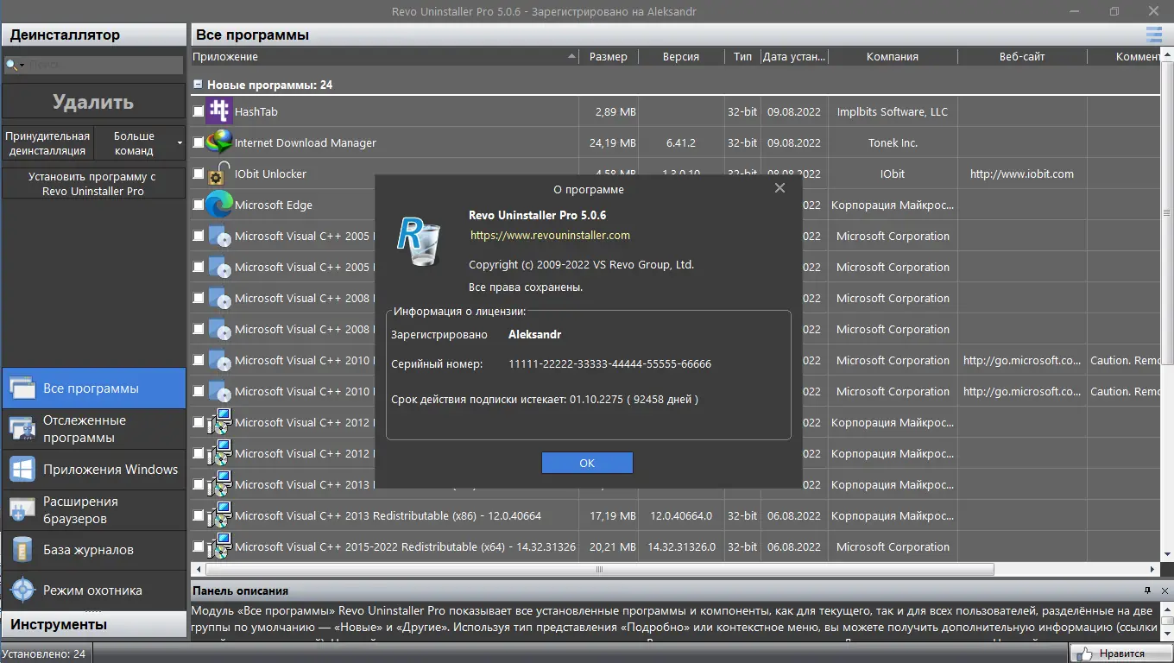This screenshot has width=1174, height=663.
Task: Sort by the Версия column header
Action: click(681, 56)
